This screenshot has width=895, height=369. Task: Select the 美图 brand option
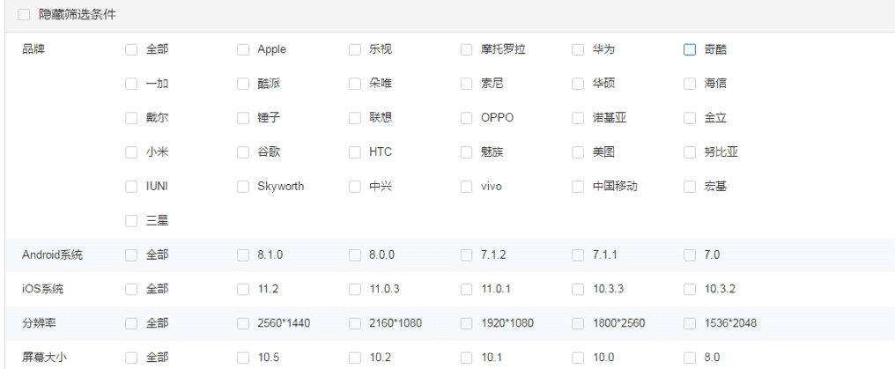click(x=578, y=152)
